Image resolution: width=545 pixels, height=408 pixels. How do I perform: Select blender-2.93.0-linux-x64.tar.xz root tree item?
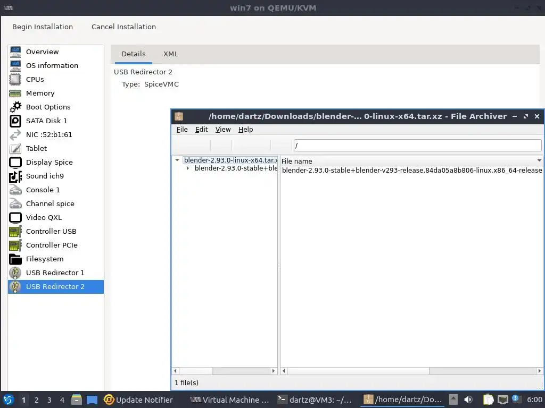coord(230,160)
